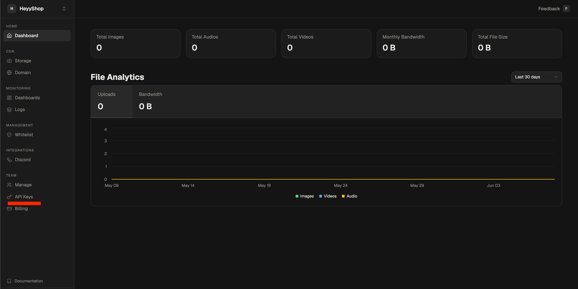
Task: Click the Total Images card
Action: tap(136, 44)
